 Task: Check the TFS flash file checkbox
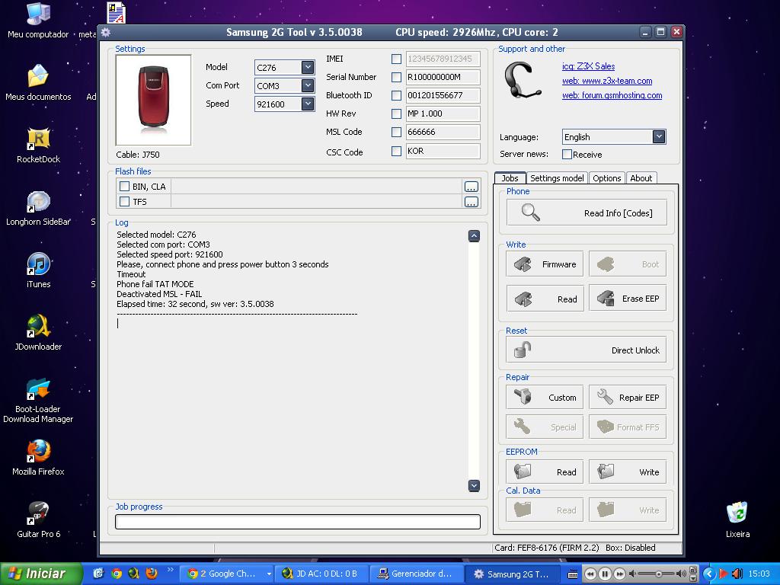124,201
